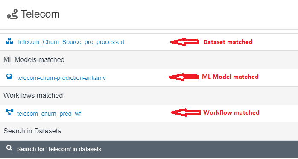Select the telecom_churn_pred_wf result row

pyautogui.click(x=149, y=114)
